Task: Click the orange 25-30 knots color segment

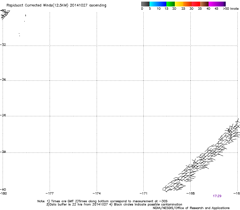Action: tap(187, 4)
